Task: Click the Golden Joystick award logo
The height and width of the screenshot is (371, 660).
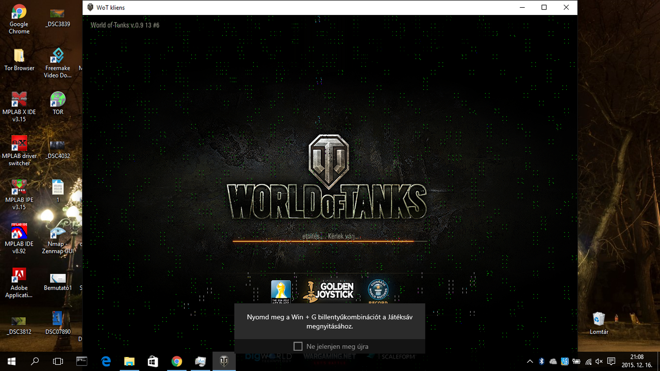Action: [328, 292]
